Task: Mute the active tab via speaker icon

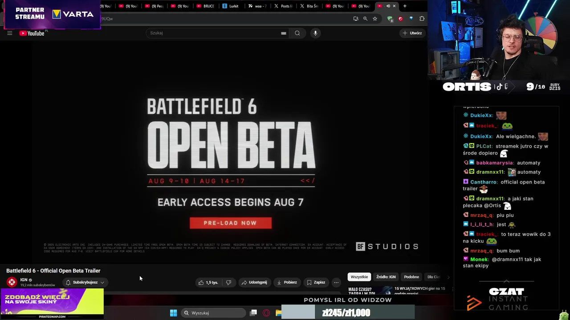Action: (x=388, y=6)
